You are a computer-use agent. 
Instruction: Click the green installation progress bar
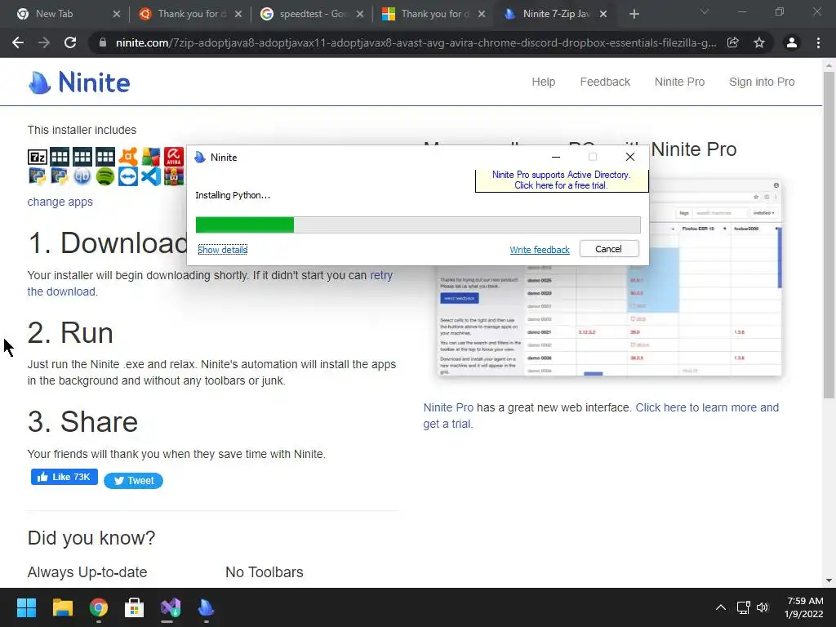click(x=418, y=225)
